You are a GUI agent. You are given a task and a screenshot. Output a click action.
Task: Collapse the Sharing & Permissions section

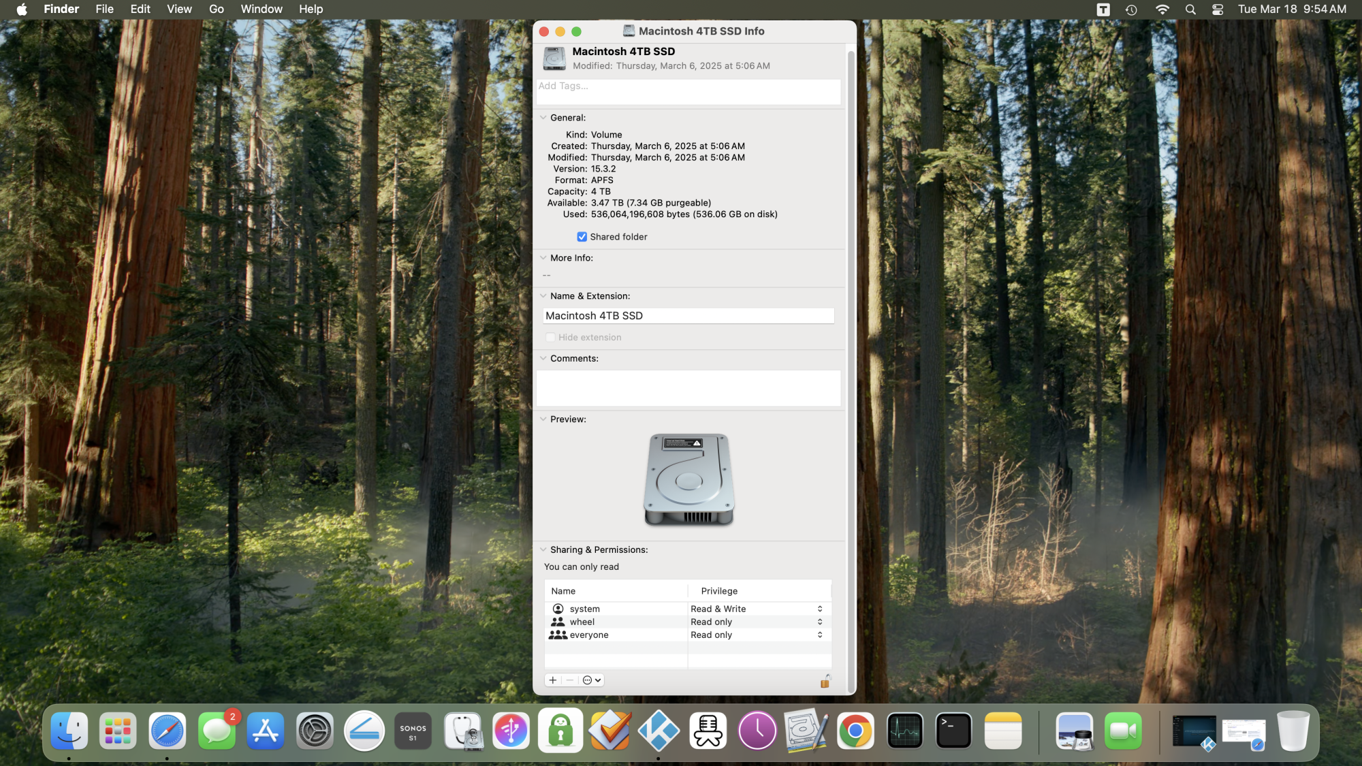[x=543, y=549]
